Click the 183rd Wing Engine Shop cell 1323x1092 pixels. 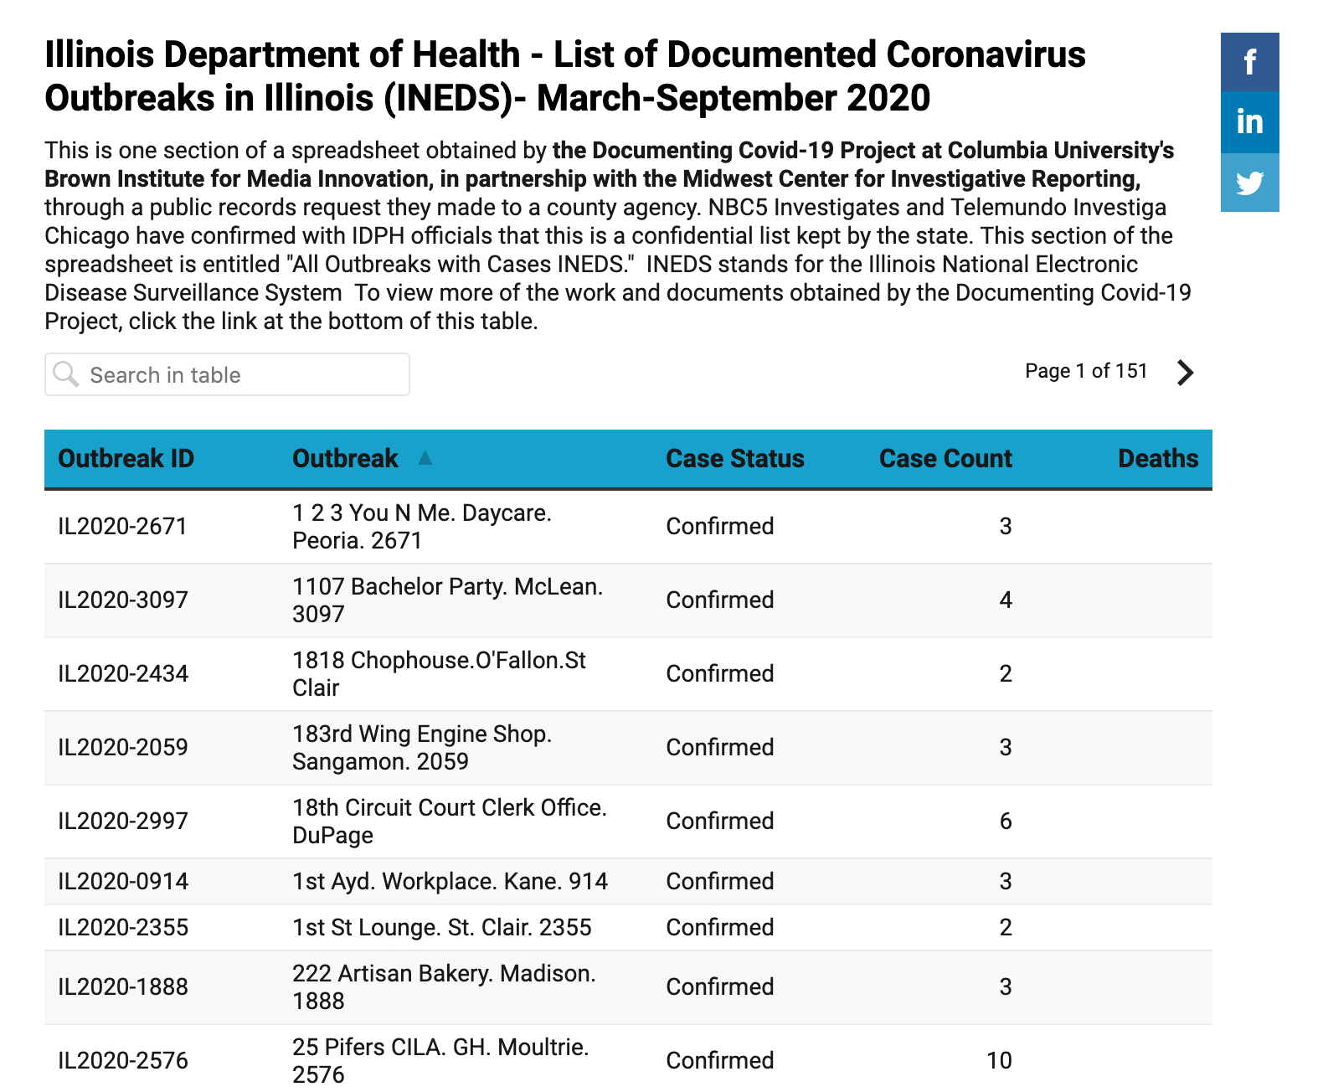[x=422, y=747]
